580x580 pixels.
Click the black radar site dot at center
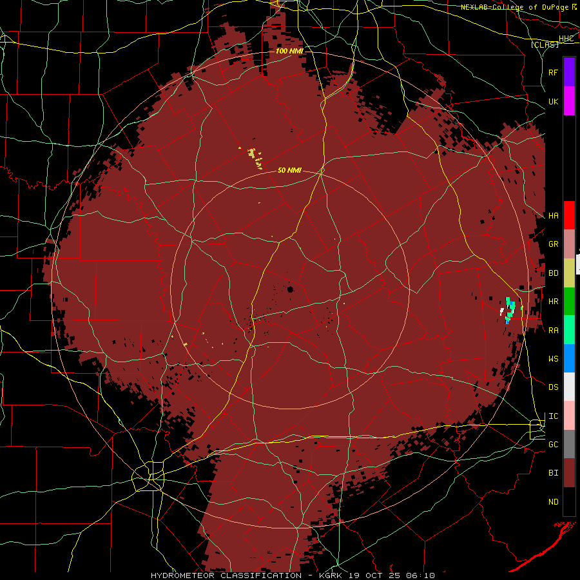pyautogui.click(x=291, y=289)
